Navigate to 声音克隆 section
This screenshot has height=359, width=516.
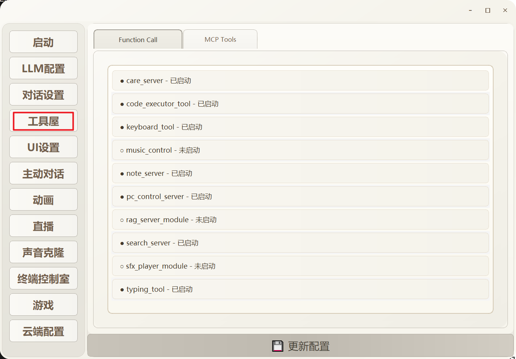pos(43,252)
